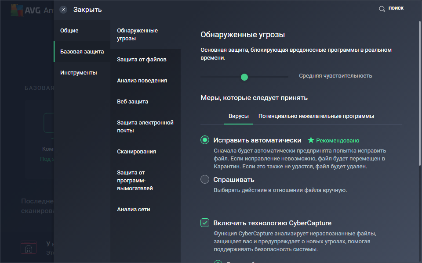Open Защита от файлов submenu

[142, 60]
